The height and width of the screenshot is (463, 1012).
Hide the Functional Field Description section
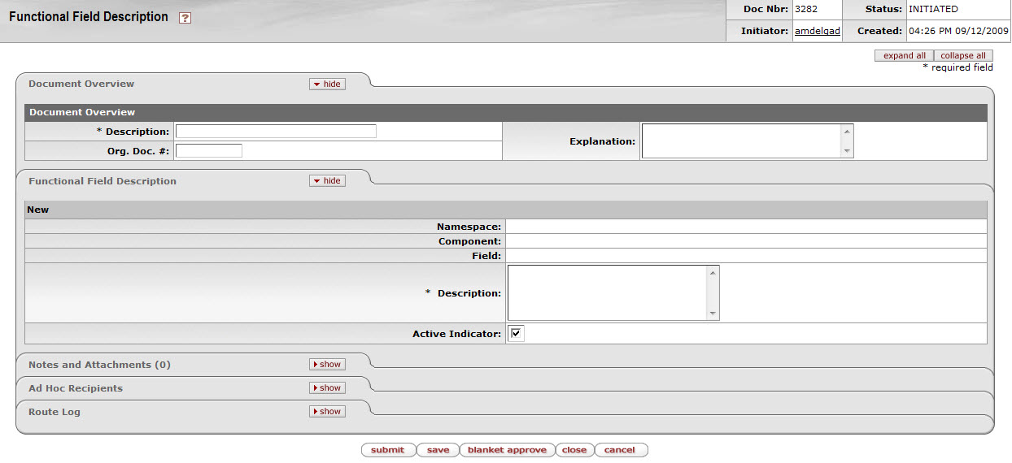click(327, 181)
